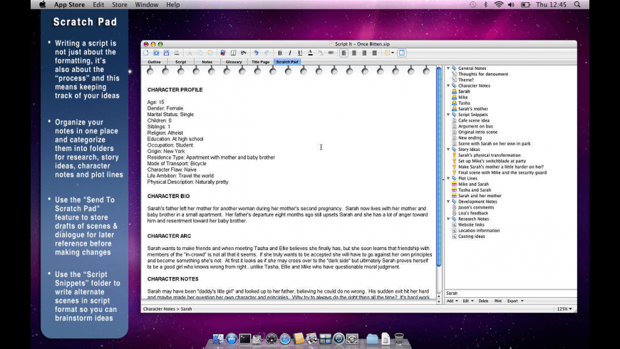This screenshot has width=620, height=349.
Task: Select Align Right
Action: tap(365, 53)
